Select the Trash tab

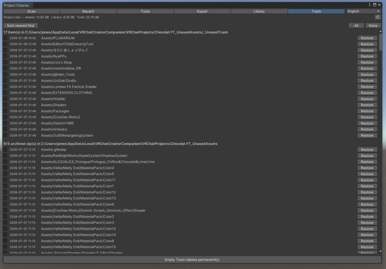(x=316, y=11)
